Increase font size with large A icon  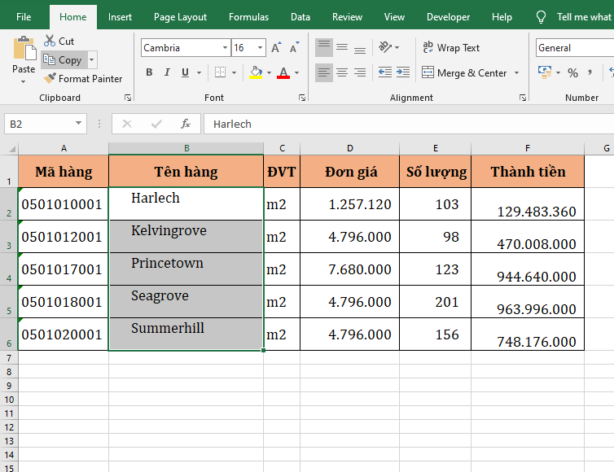[276, 48]
